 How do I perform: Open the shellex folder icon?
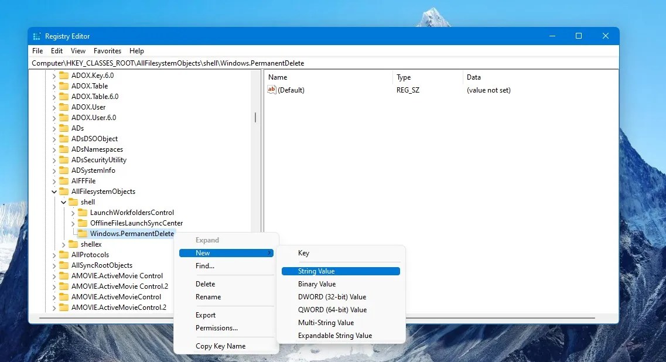click(73, 244)
